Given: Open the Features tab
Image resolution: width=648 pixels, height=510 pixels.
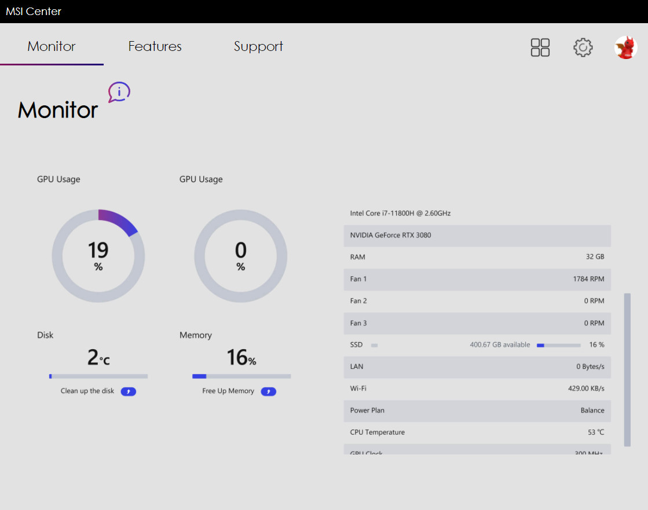Looking at the screenshot, I should (x=155, y=46).
